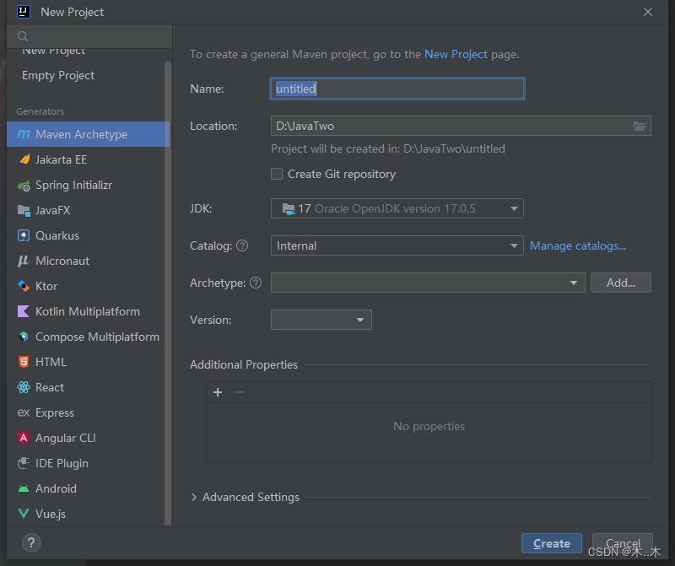Select Maven Archetype generator label
The height and width of the screenshot is (566, 675).
click(x=81, y=134)
